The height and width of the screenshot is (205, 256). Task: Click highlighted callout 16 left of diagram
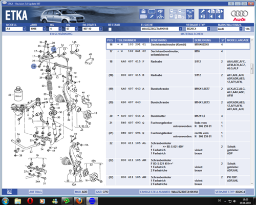tap(34, 66)
